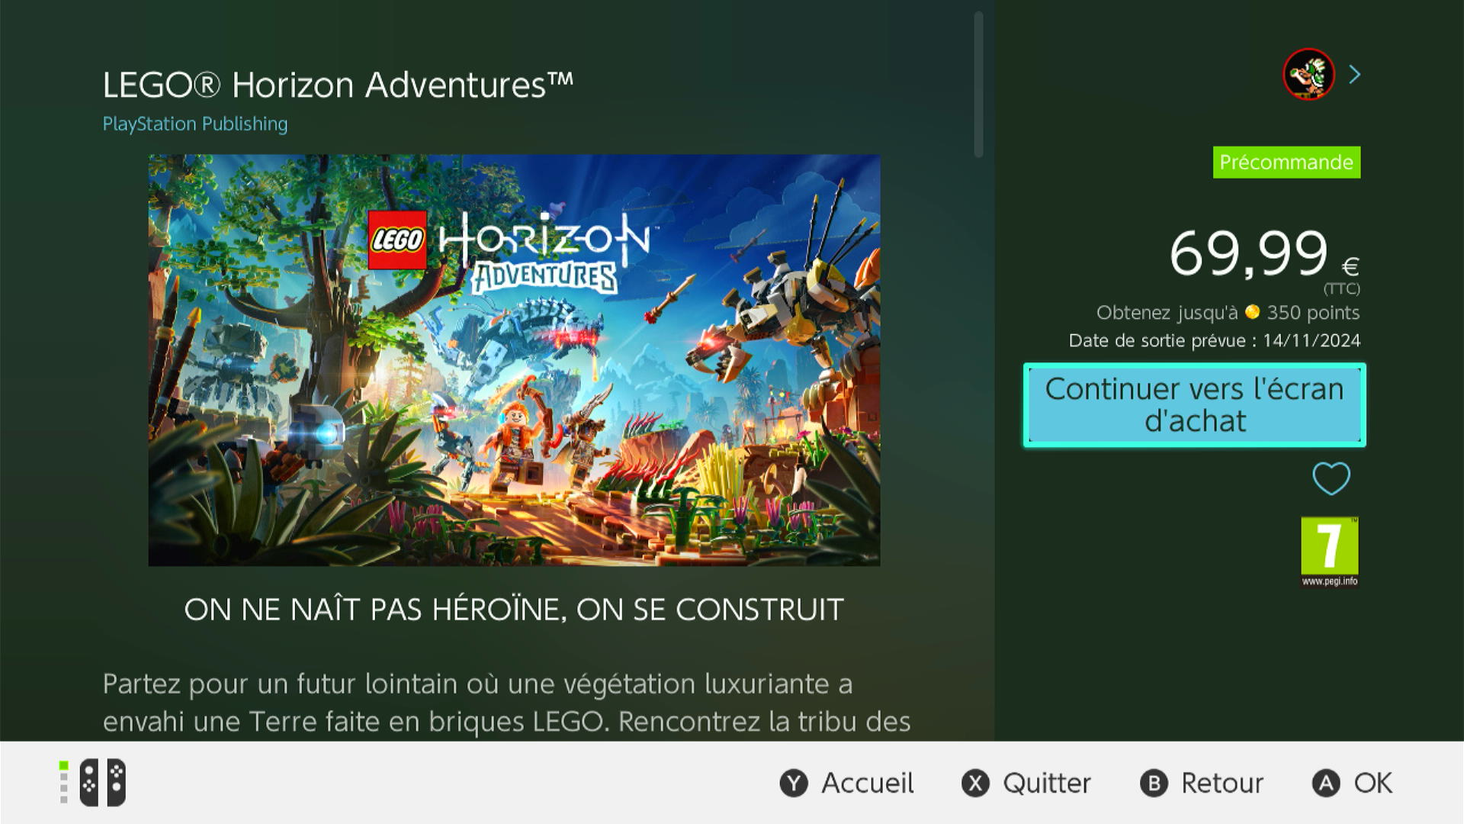Click the X button glyph icon
The width and height of the screenshot is (1464, 824).
pos(975,784)
